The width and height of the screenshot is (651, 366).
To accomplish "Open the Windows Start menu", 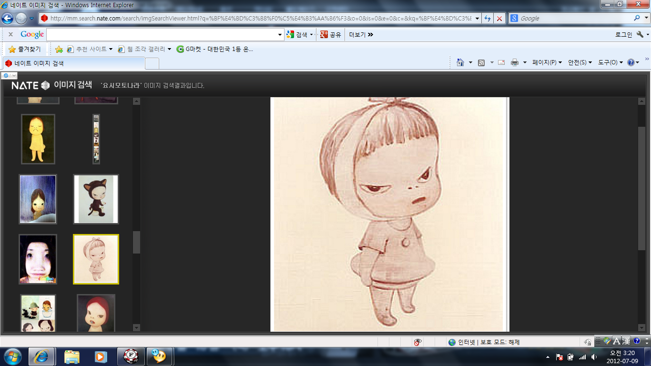I will (13, 356).
